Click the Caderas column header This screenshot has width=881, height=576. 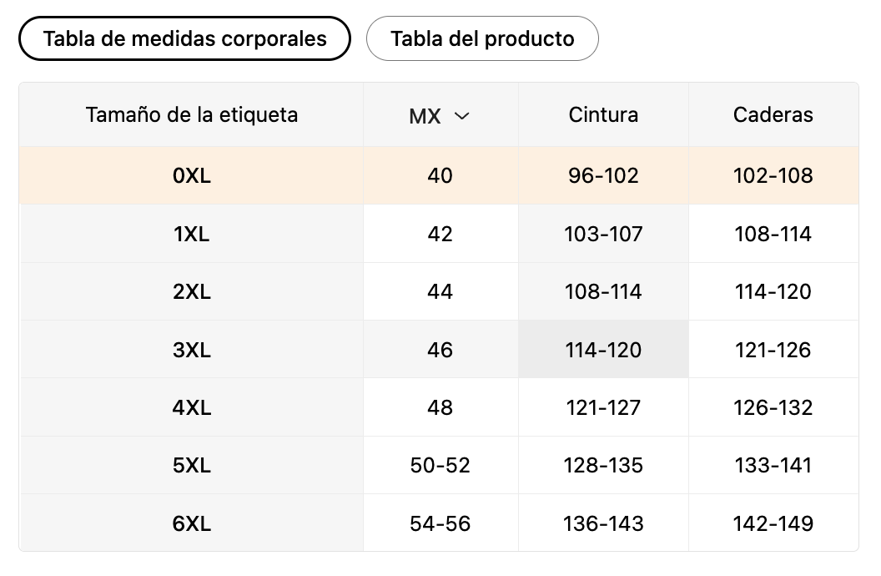pyautogui.click(x=773, y=115)
